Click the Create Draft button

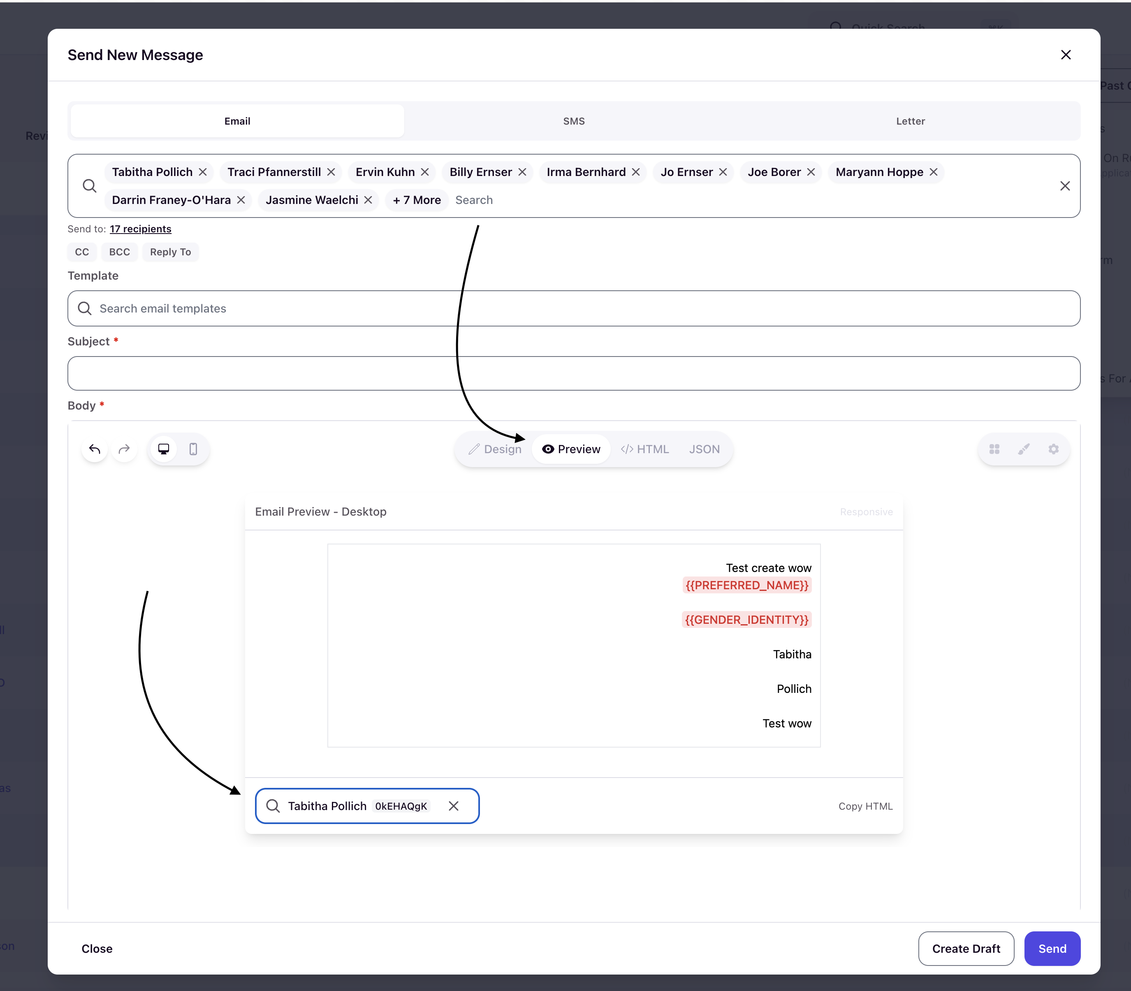coord(966,948)
